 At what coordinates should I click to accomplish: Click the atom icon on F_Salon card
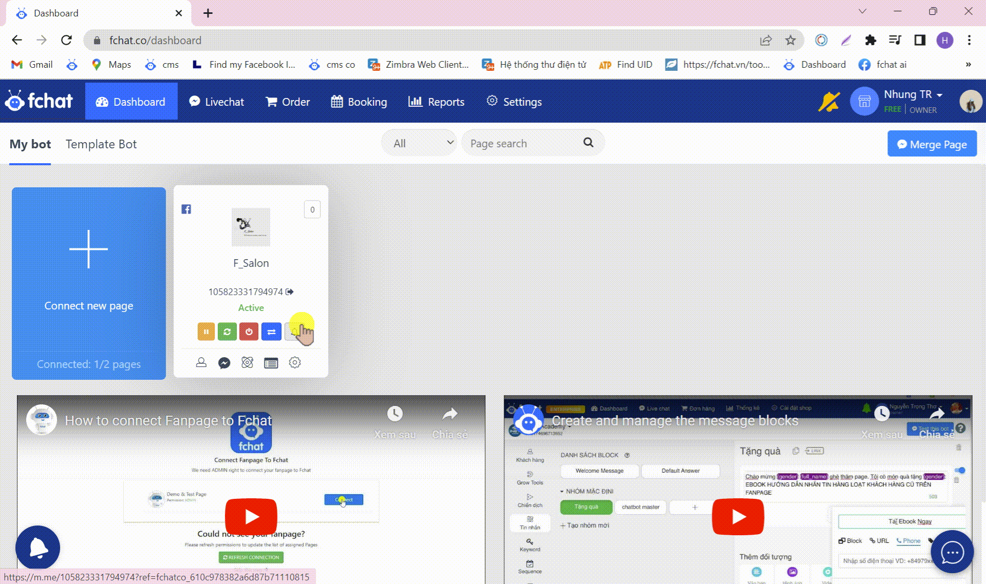[x=247, y=363]
